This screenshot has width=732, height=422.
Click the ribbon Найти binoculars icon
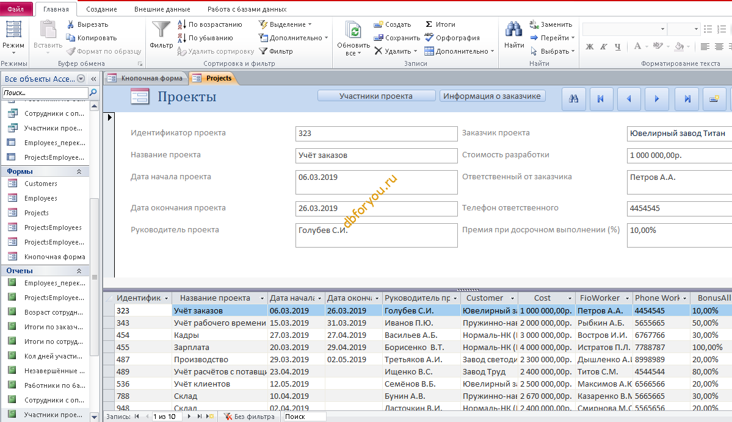click(x=513, y=29)
